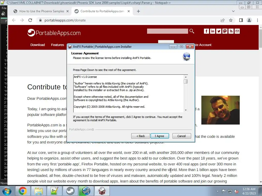Click the page scrollbar down arrow
This screenshot has width=262, height=196.
click(260, 182)
